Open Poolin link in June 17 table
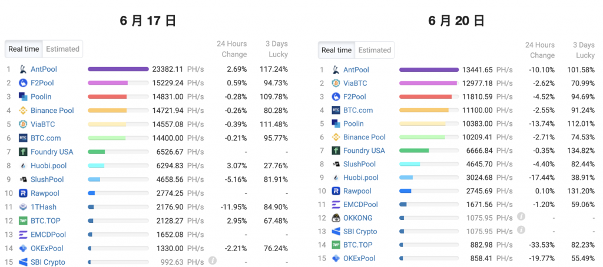The image size is (603, 267). (x=41, y=96)
